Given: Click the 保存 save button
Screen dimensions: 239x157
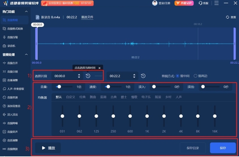Looking at the screenshot, I should [x=223, y=148].
